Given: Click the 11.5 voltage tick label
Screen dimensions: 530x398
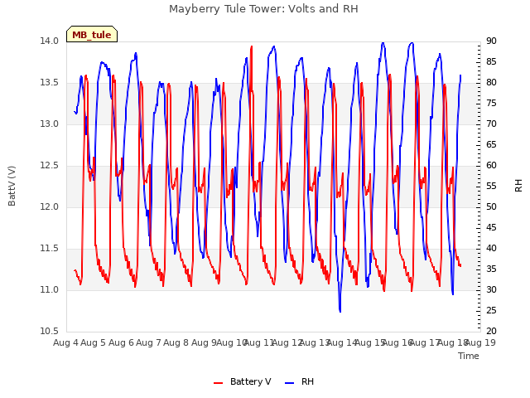Looking at the screenshot, I should tap(49, 249).
